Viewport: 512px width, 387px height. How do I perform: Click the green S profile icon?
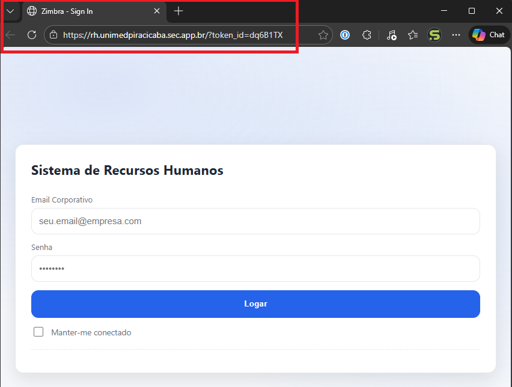[434, 35]
